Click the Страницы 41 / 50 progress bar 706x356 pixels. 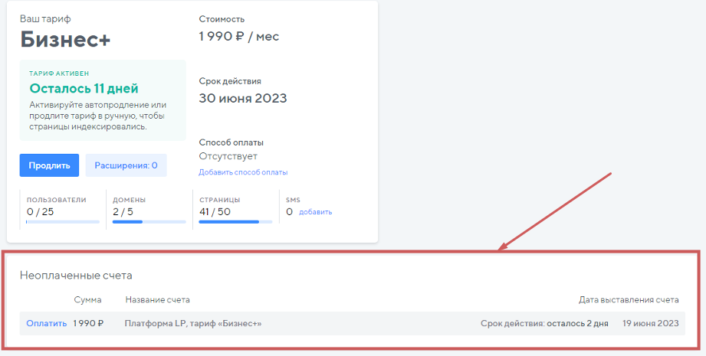pos(235,222)
